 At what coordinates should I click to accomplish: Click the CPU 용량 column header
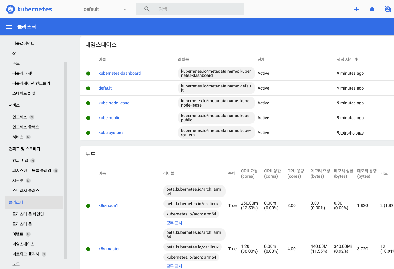296,174
